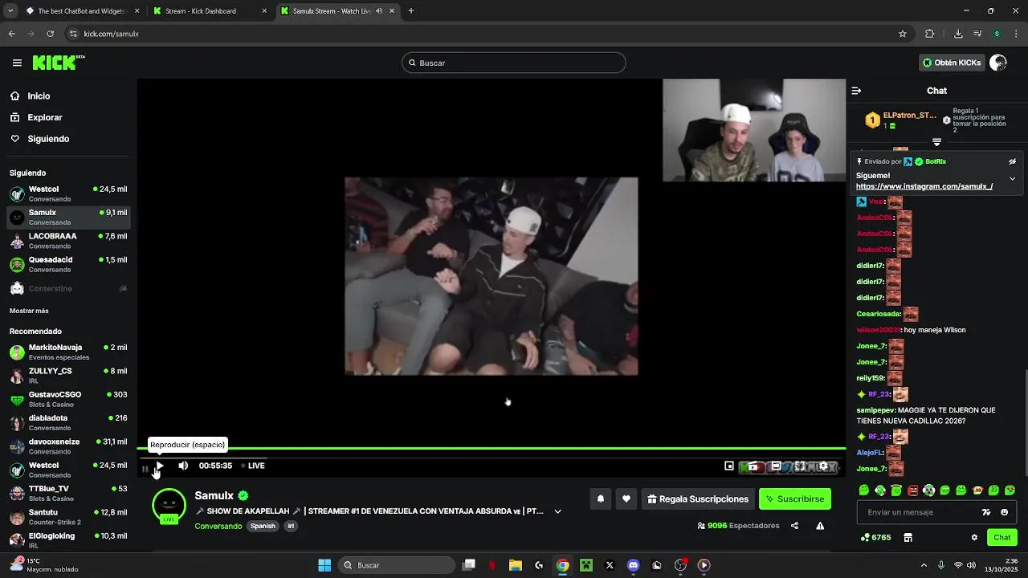
Task: Report the stream with warning icon
Action: (820, 526)
